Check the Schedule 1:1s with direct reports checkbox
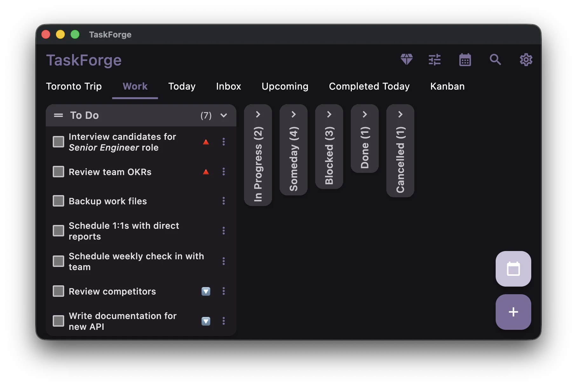Viewport: 577px width, 387px height. pyautogui.click(x=58, y=231)
